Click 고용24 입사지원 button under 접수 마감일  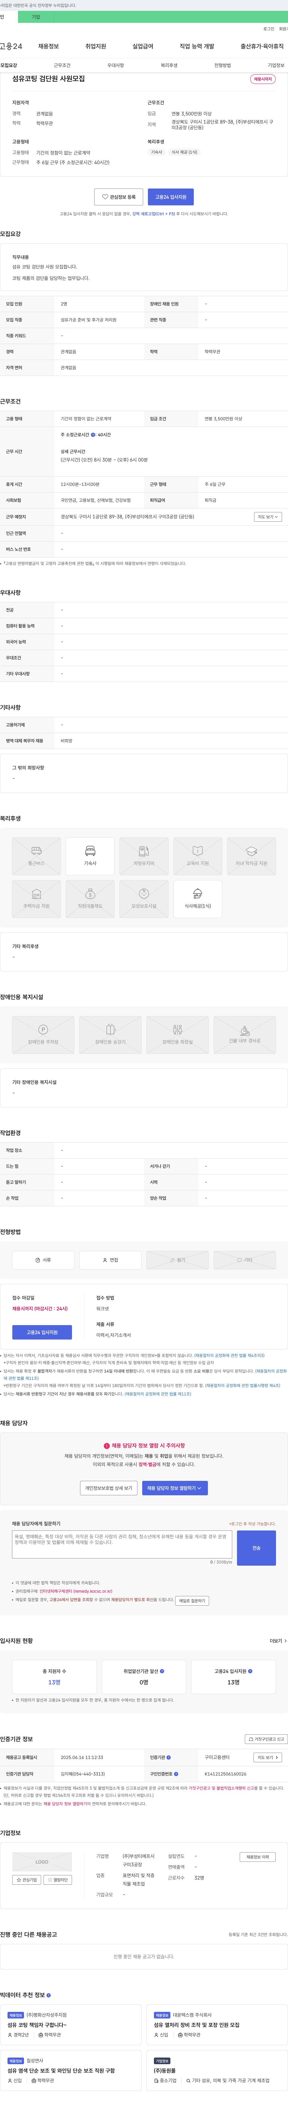[42, 1332]
